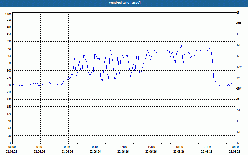Click the "N" compass label level with 360
248x155 pixels.
coord(238,56)
